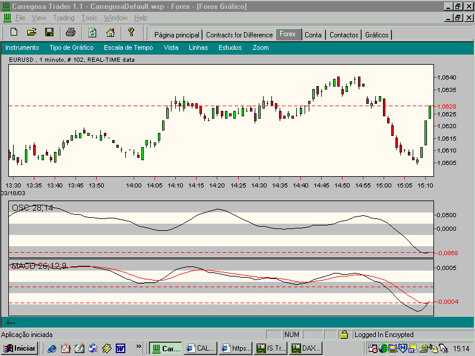Viewport: 475px width, 356px height.
Task: Launch Internet Explorer from quick launch
Action: tap(52, 348)
